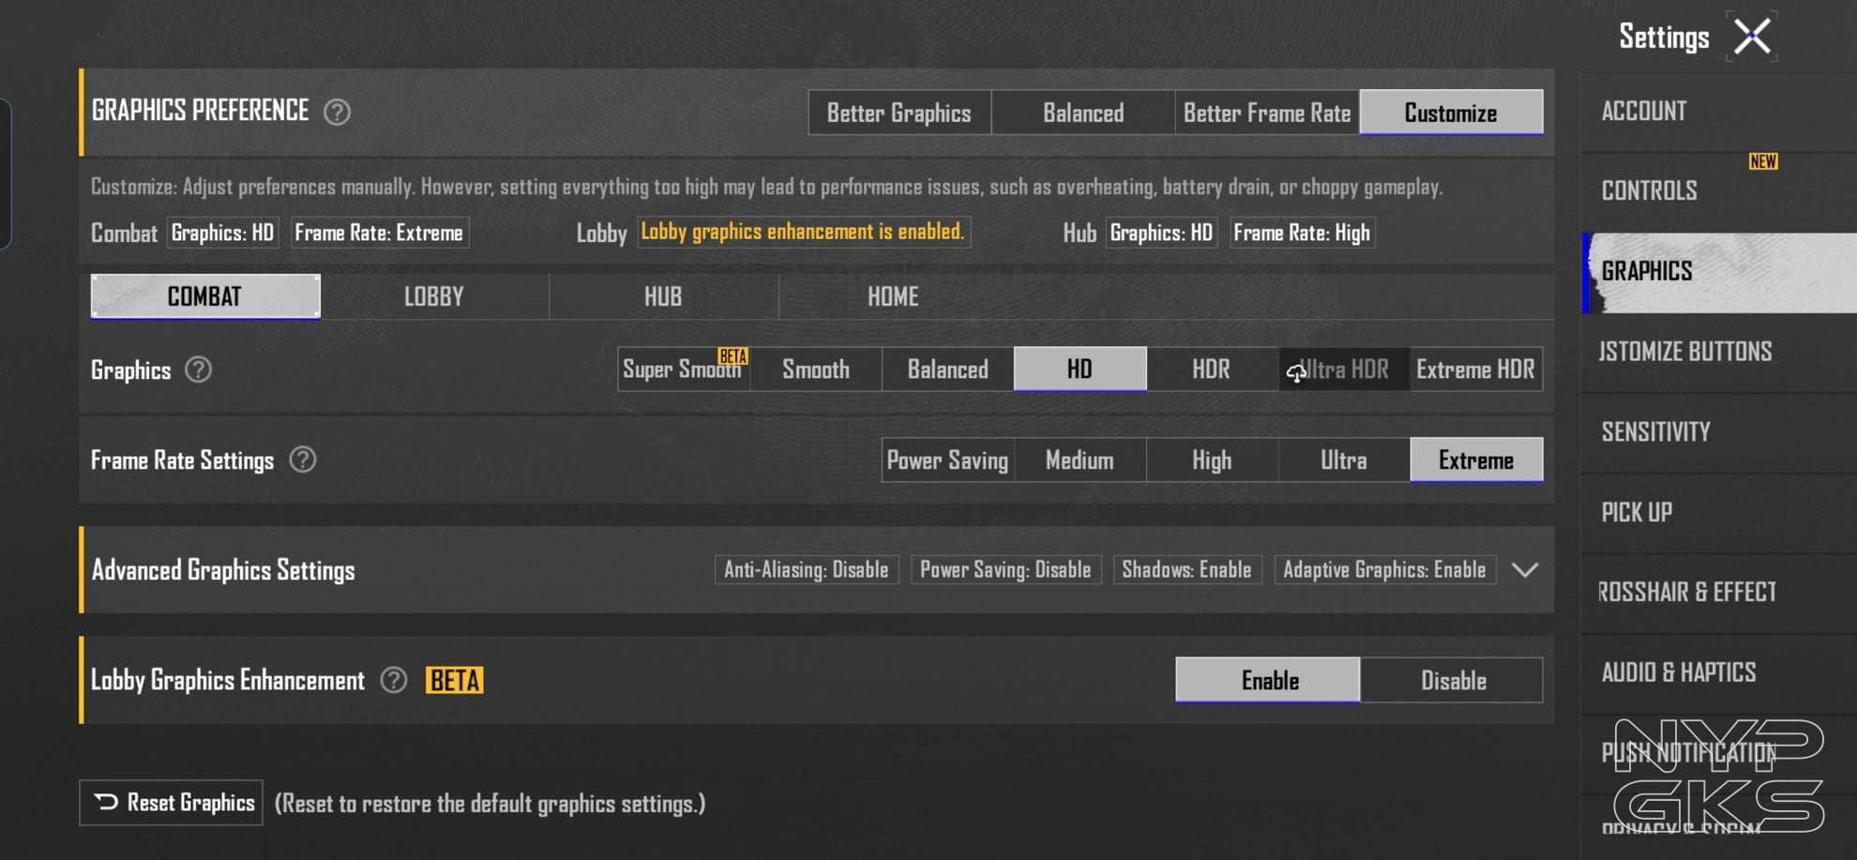
Task: Switch to the LOBBY tab
Action: (434, 296)
